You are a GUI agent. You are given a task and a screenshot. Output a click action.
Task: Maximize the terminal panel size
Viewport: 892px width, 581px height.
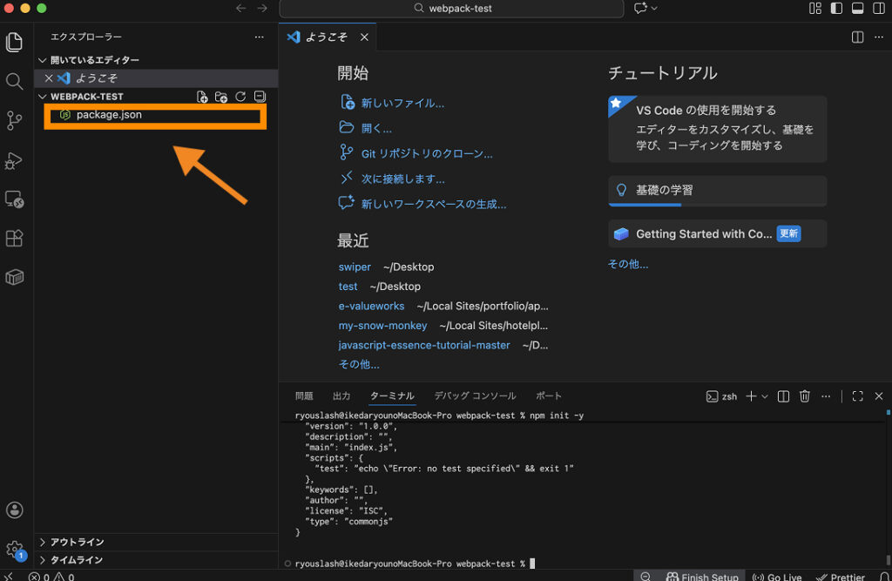[x=857, y=396]
